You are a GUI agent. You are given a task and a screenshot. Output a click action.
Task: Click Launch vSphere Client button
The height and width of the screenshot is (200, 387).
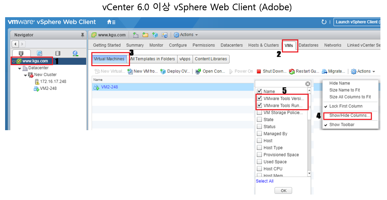pos(357,22)
